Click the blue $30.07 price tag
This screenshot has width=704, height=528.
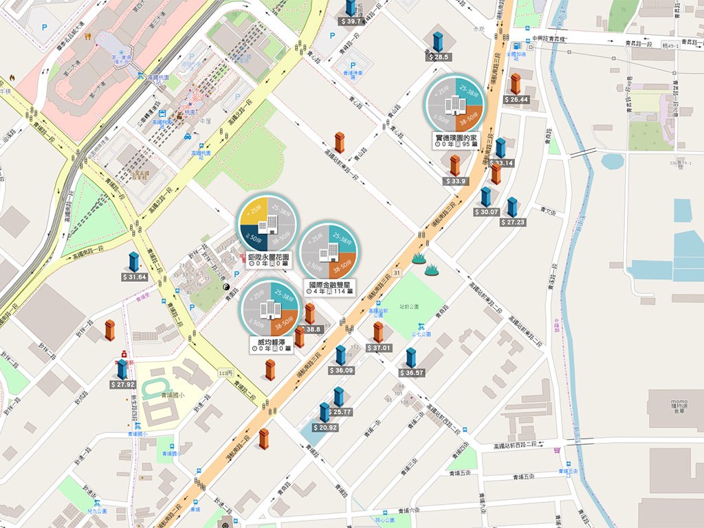[487, 212]
